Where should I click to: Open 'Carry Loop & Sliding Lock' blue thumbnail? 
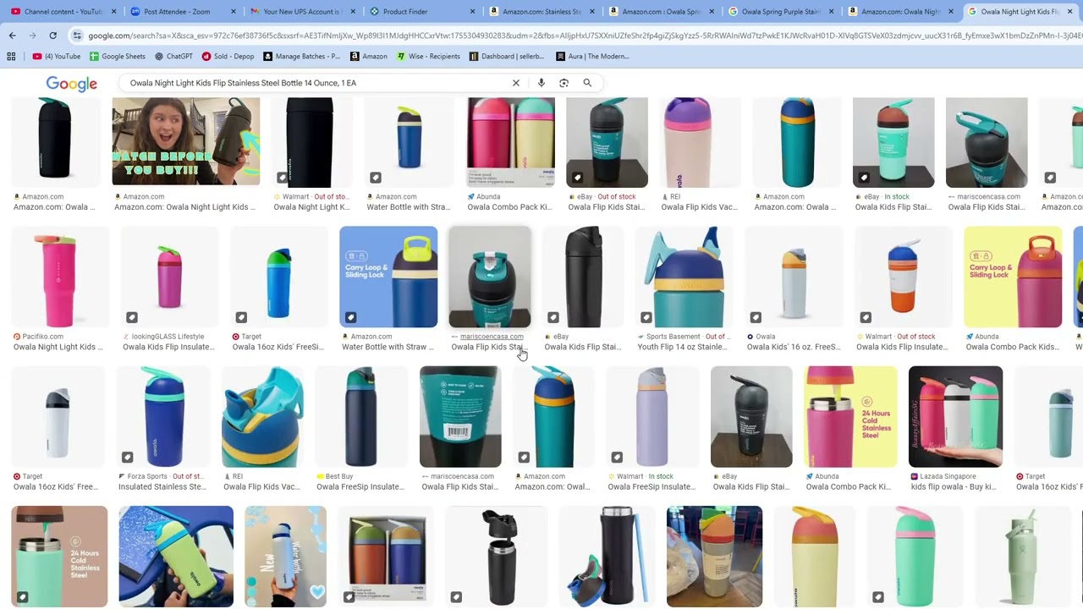click(x=388, y=277)
